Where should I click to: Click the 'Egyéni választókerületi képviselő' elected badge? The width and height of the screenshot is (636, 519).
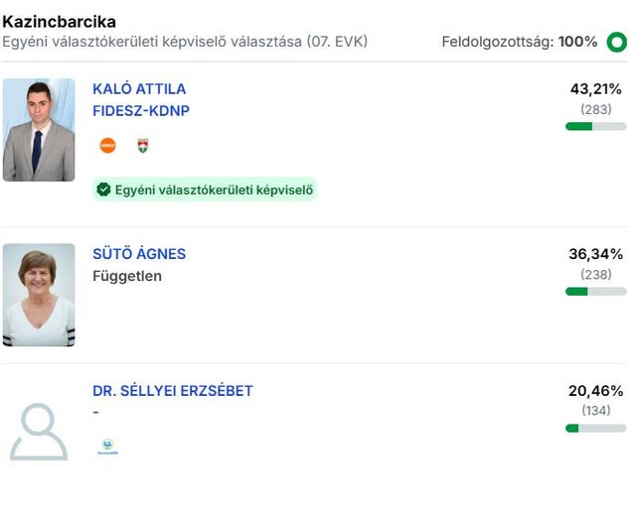tap(205, 190)
